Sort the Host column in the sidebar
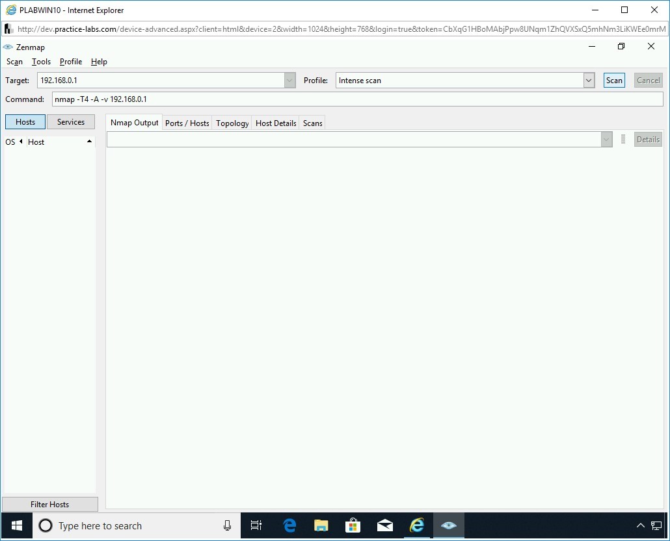Image resolution: width=670 pixels, height=541 pixels. pyautogui.click(x=36, y=142)
